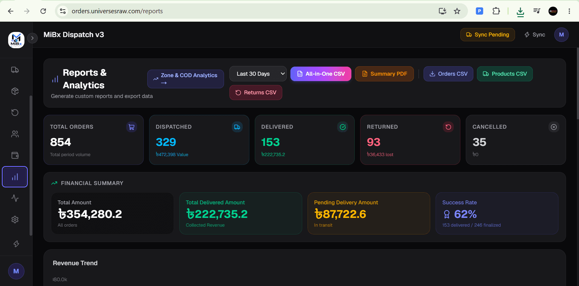This screenshot has width=579, height=286.
Task: Click the Total Orders cart icon
Action: [x=132, y=127]
